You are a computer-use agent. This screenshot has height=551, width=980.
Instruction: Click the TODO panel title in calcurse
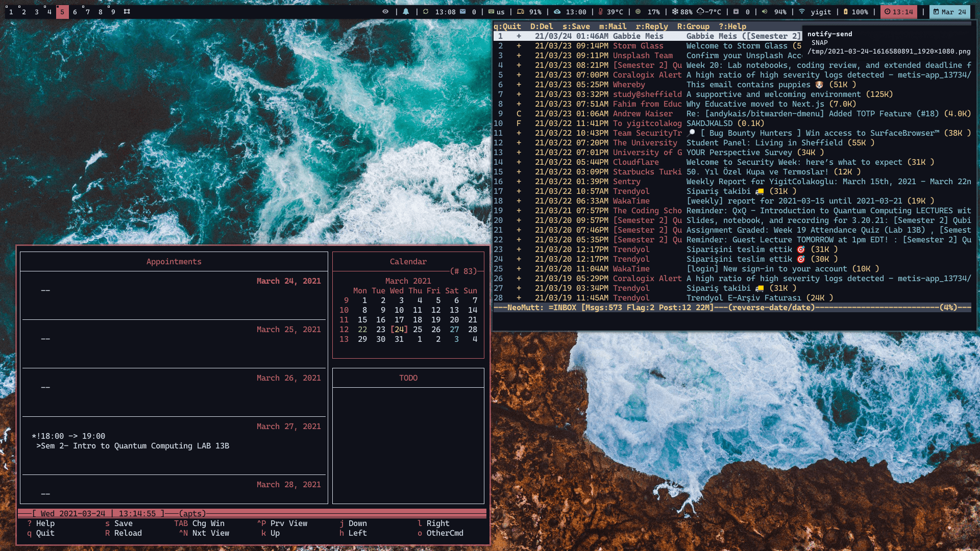pos(408,378)
